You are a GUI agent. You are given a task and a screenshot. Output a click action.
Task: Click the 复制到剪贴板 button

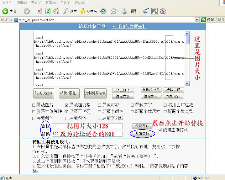click(x=95, y=93)
